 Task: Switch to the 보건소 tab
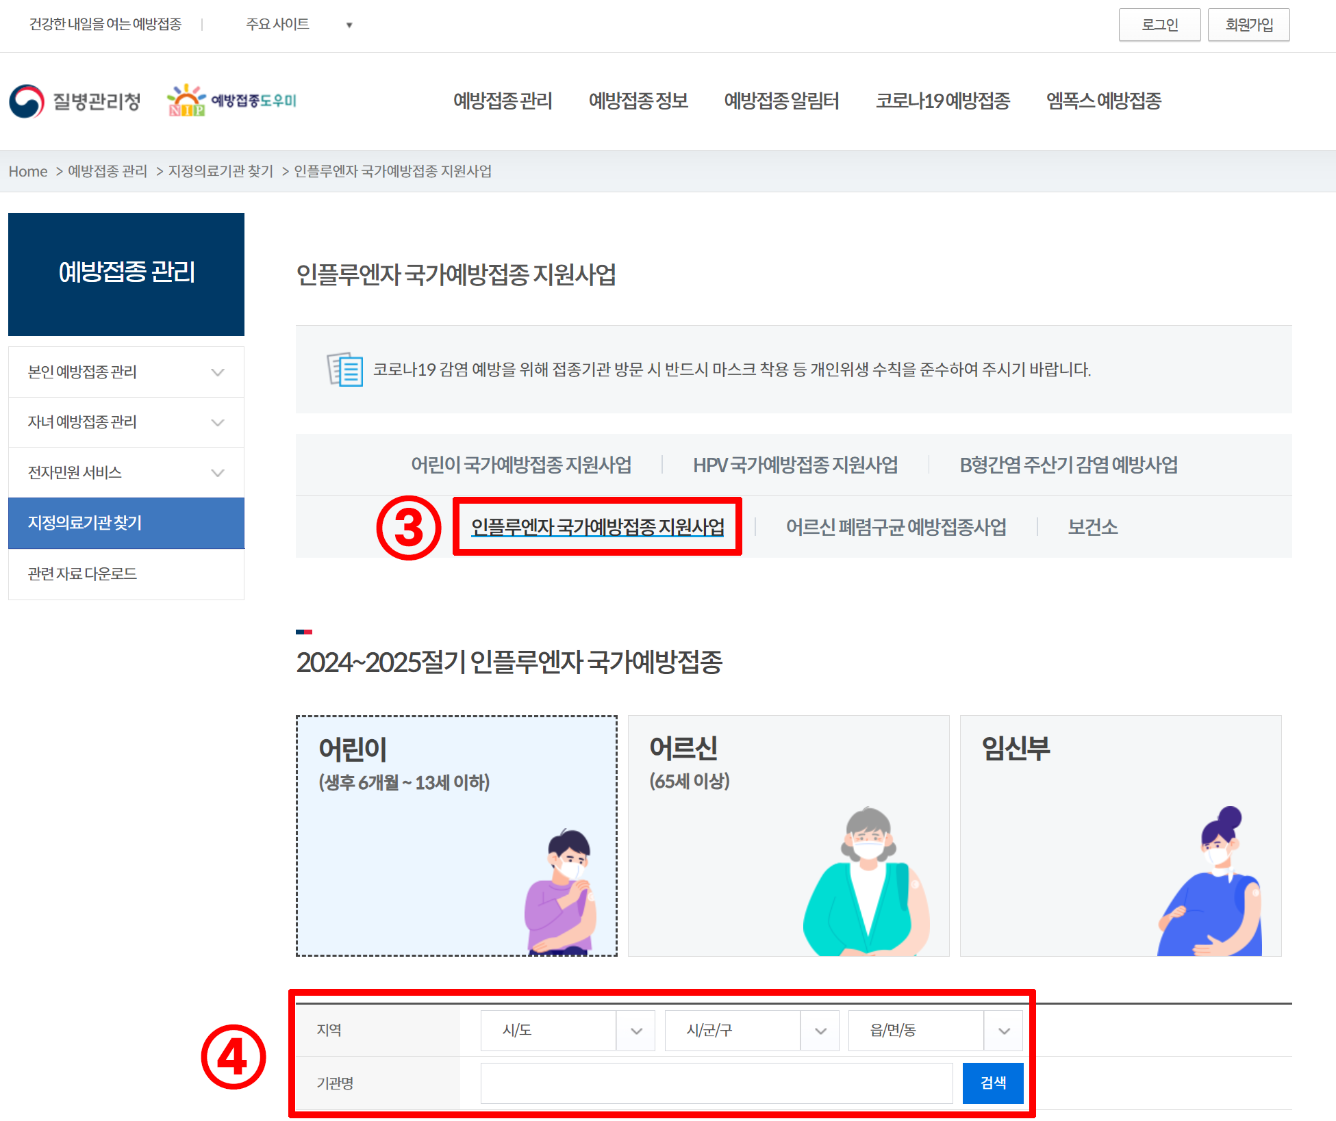click(x=1092, y=526)
